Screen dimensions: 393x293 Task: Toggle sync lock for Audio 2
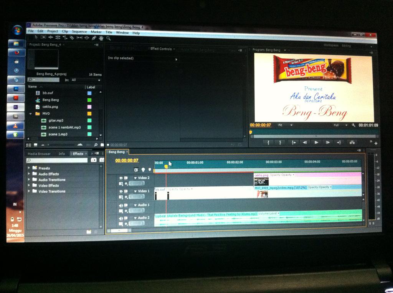(126, 218)
